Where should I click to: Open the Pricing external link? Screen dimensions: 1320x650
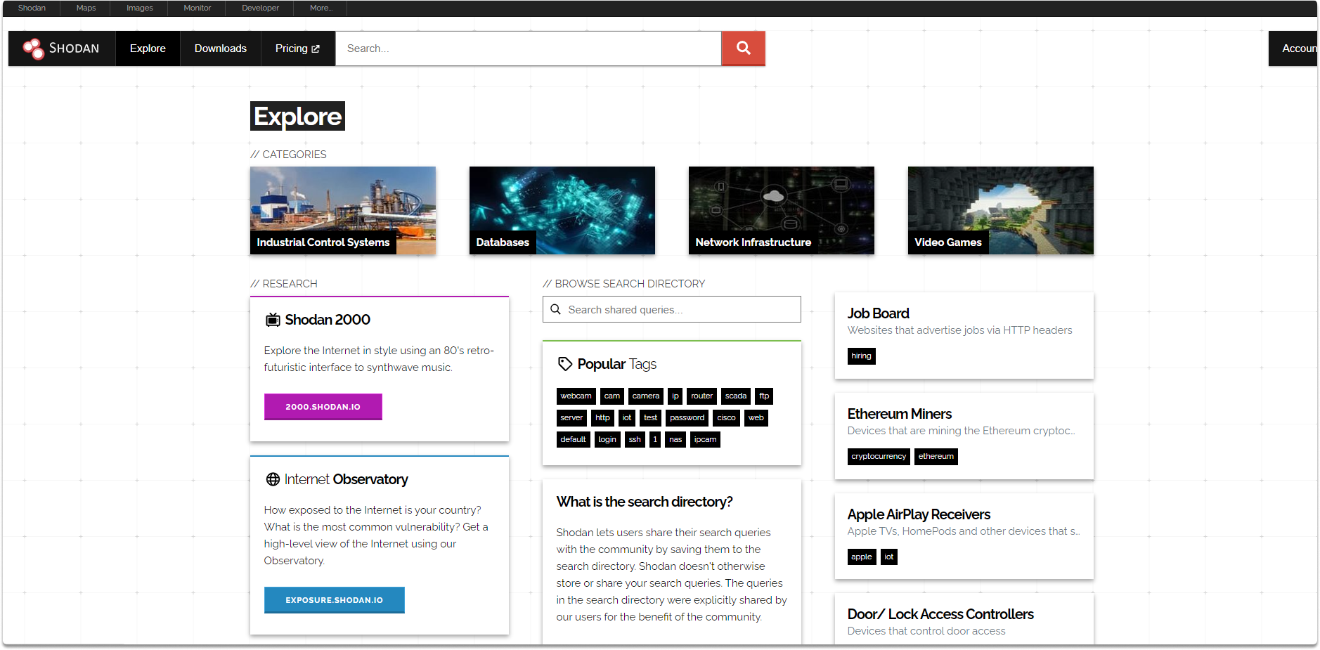click(x=297, y=48)
